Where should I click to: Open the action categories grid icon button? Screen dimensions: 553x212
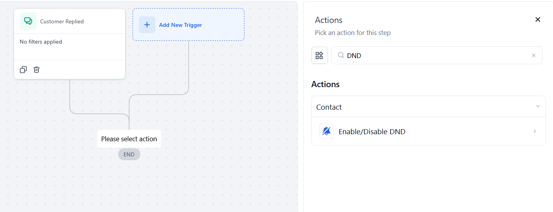319,55
